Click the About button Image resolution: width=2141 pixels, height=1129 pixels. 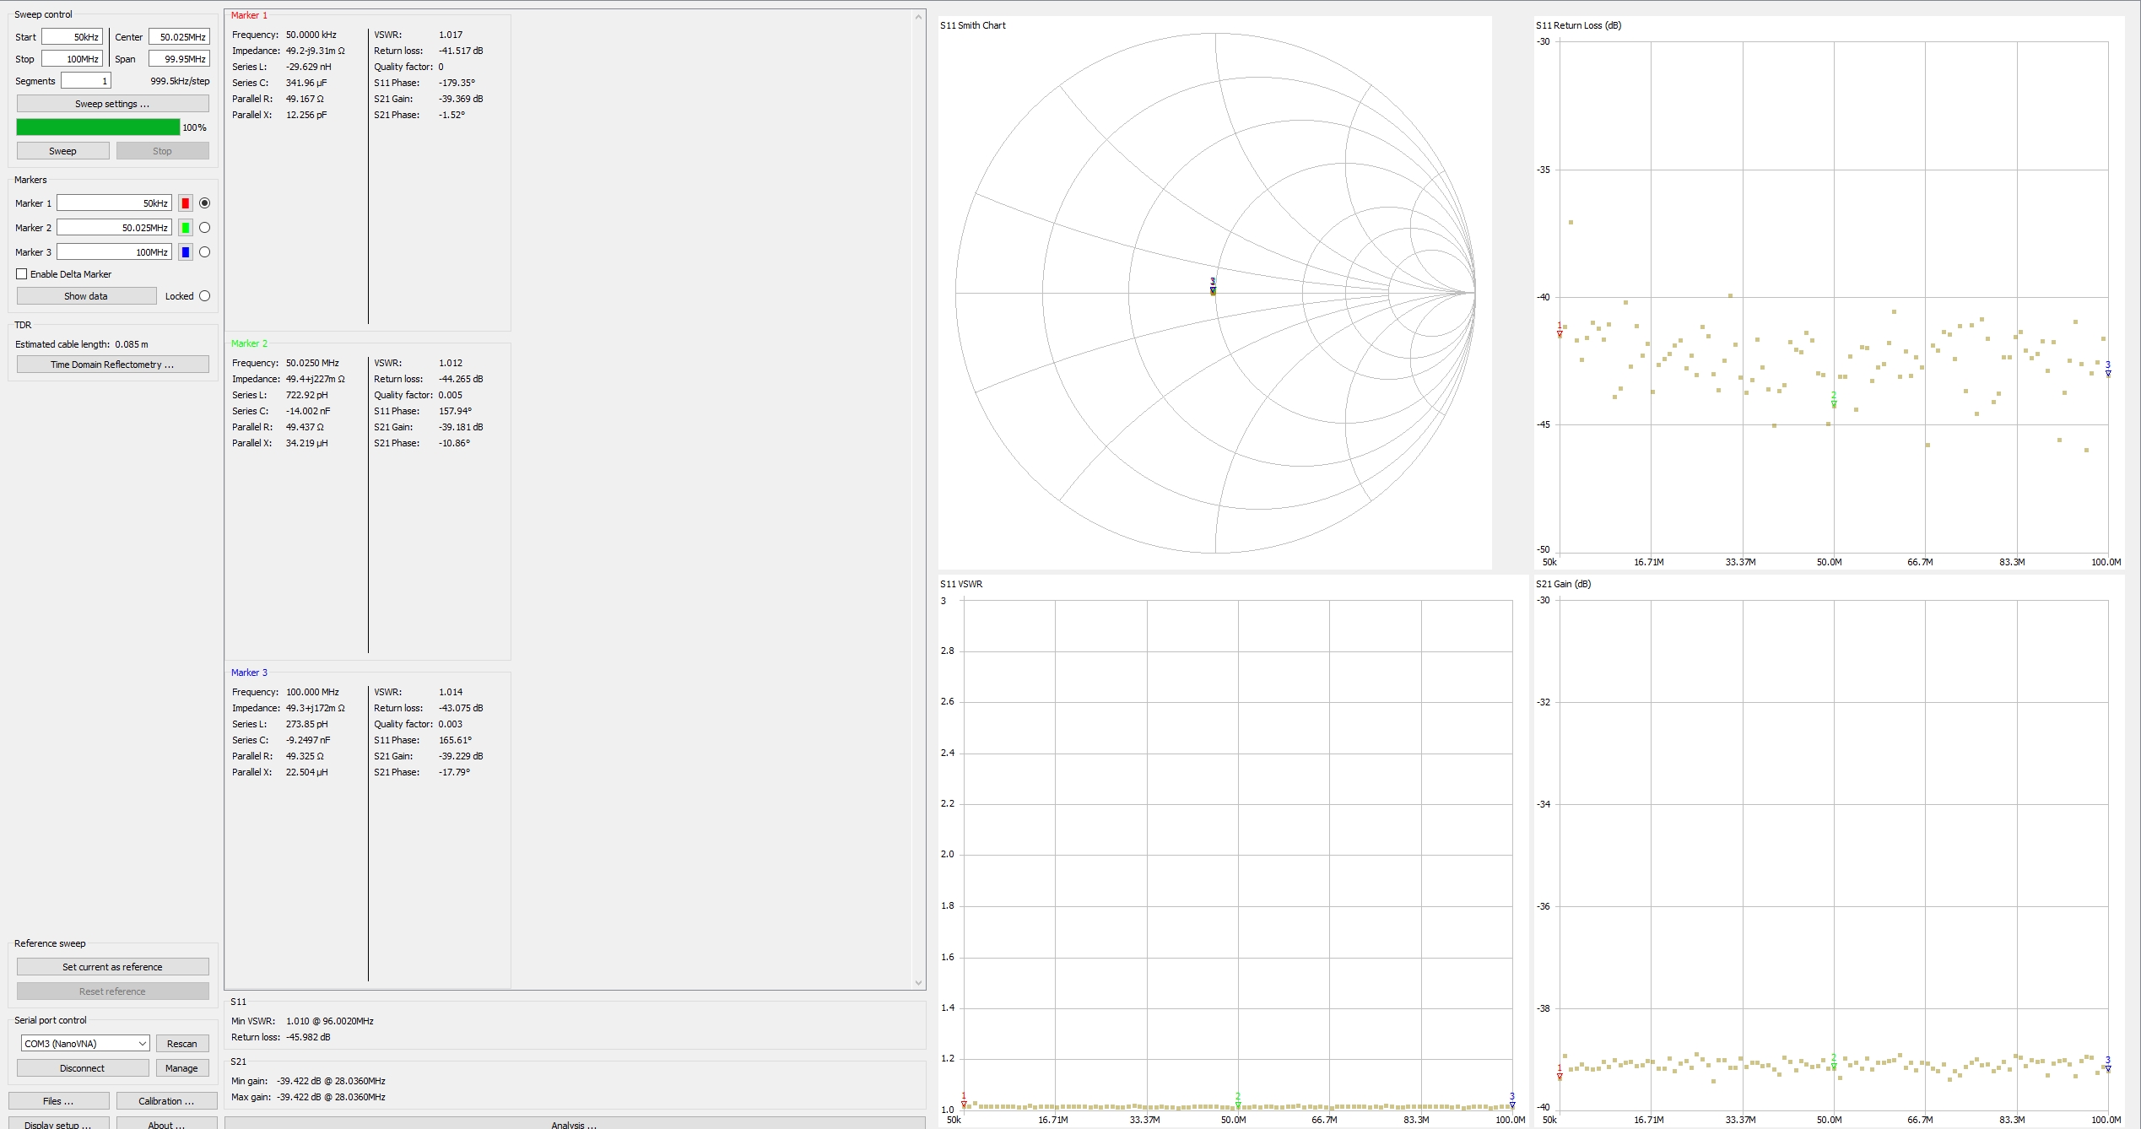coord(166,1124)
